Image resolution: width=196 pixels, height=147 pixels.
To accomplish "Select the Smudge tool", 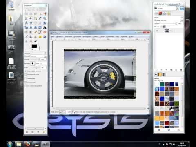I will pyautogui.click(x=31, y=41).
